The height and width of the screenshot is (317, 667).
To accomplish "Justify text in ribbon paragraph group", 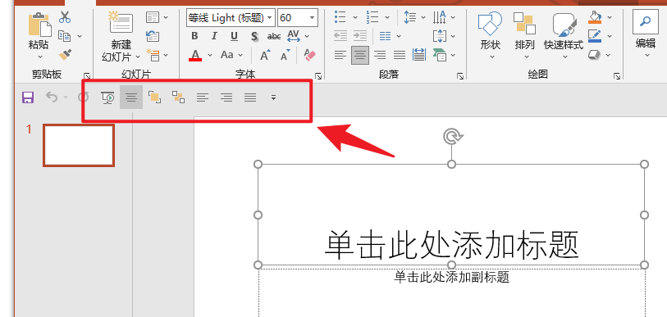I will click(x=400, y=55).
